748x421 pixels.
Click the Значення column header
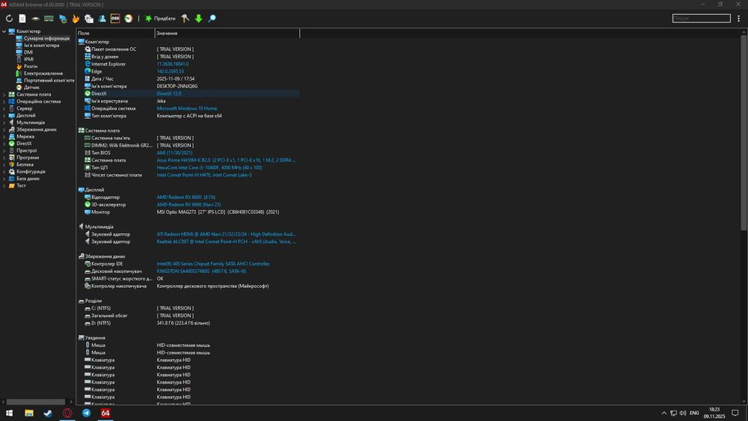click(x=227, y=34)
